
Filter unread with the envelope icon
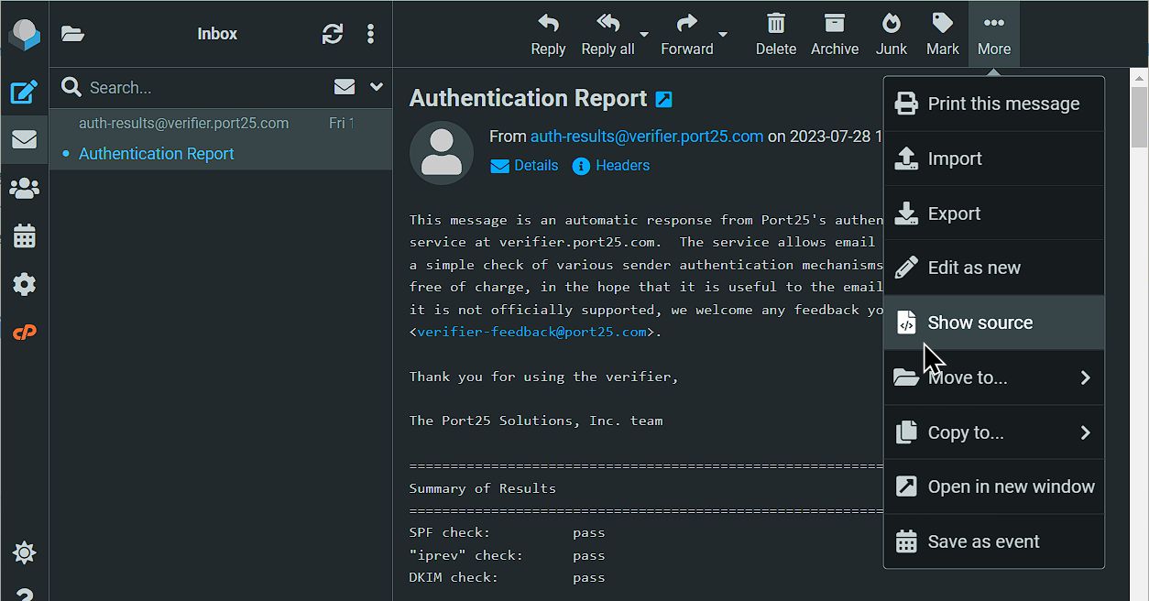[x=345, y=87]
